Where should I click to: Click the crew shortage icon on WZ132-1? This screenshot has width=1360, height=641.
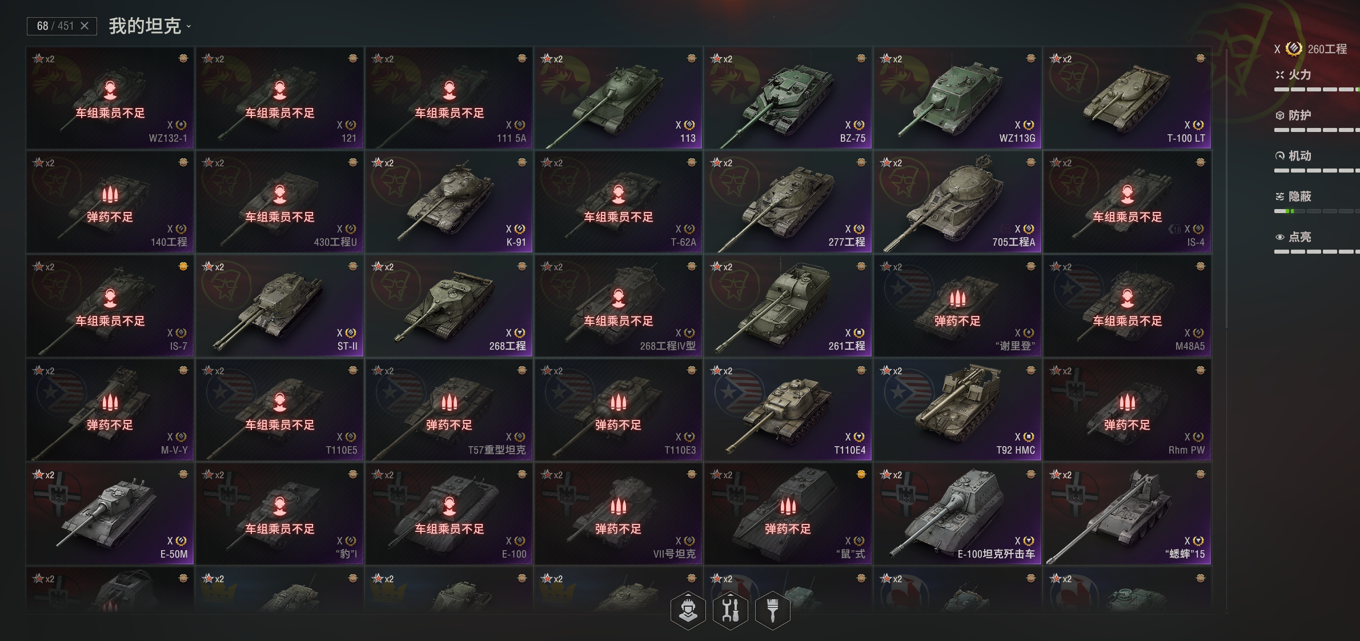[x=110, y=90]
